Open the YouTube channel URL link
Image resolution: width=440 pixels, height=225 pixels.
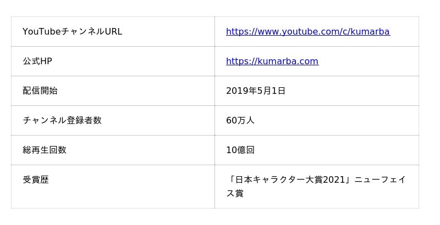[x=307, y=31]
